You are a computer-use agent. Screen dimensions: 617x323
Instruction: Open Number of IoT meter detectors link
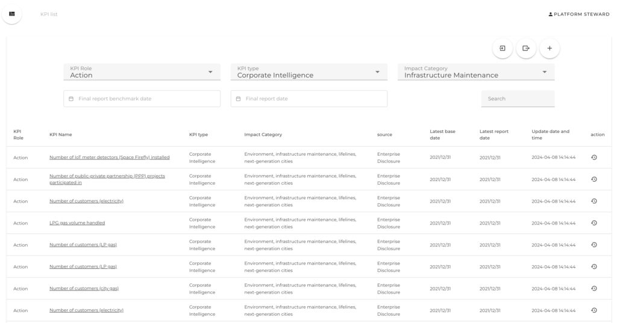click(x=109, y=158)
